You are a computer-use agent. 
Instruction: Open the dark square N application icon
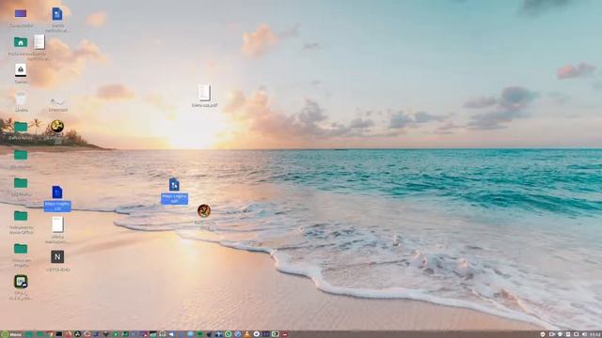pos(57,256)
